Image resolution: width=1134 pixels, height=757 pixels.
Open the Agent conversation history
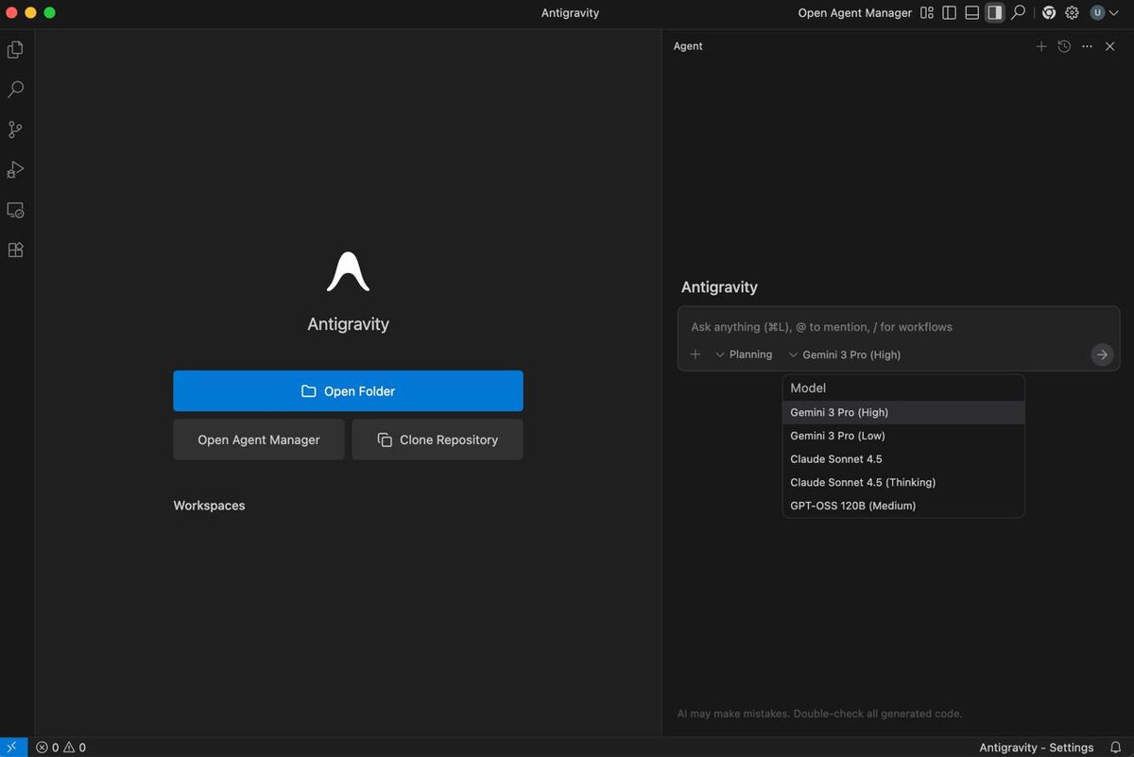point(1064,46)
